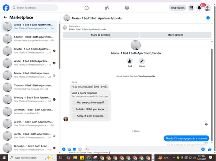
Task: Open Sticky Notes from the taskbar
Action: pyautogui.click(x=82, y=158)
